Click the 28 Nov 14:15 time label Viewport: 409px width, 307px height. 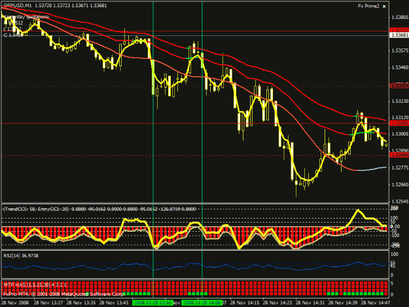[245, 302]
